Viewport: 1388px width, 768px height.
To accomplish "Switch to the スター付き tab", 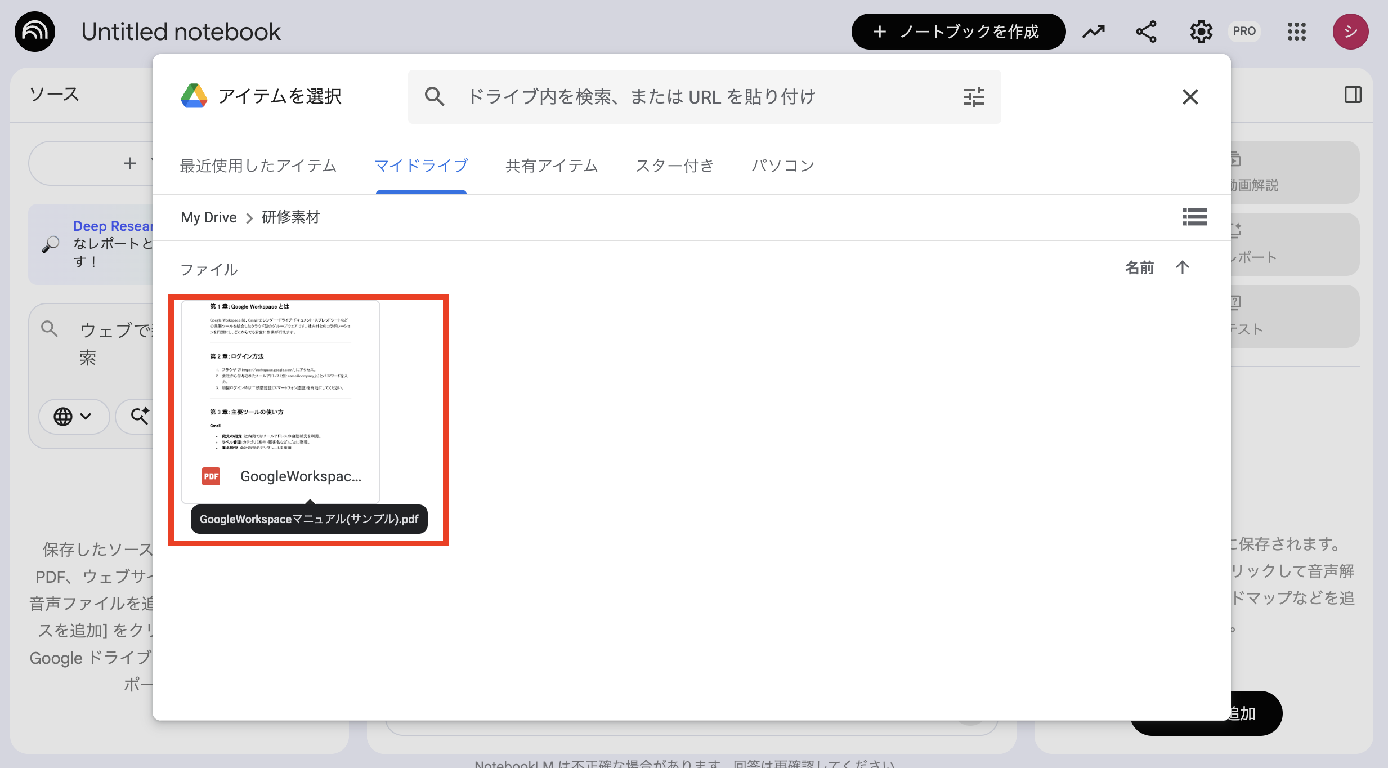I will (x=675, y=166).
